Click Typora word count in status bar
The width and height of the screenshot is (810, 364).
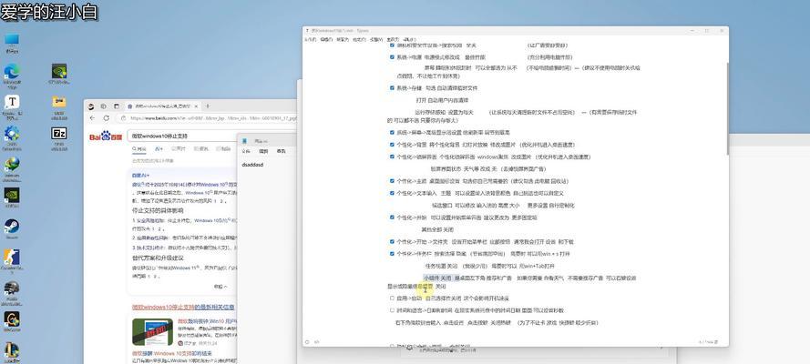tap(709, 342)
